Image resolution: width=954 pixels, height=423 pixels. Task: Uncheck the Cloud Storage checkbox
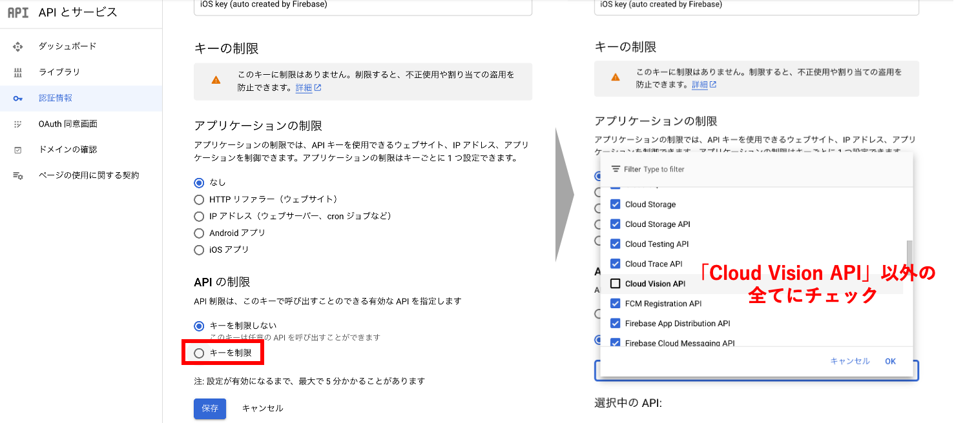click(615, 204)
